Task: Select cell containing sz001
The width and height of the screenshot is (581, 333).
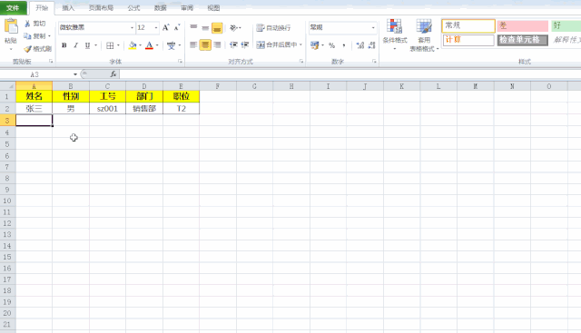Action: (107, 109)
